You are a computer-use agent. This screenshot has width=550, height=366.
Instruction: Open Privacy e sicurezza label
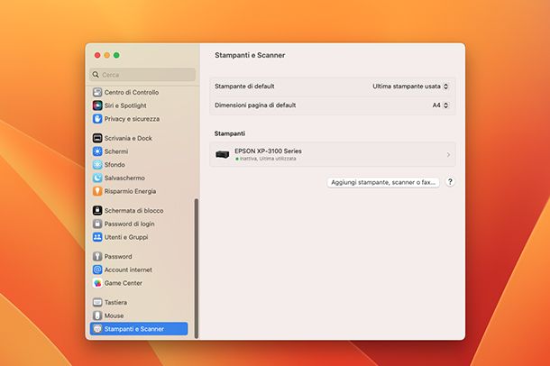[132, 119]
